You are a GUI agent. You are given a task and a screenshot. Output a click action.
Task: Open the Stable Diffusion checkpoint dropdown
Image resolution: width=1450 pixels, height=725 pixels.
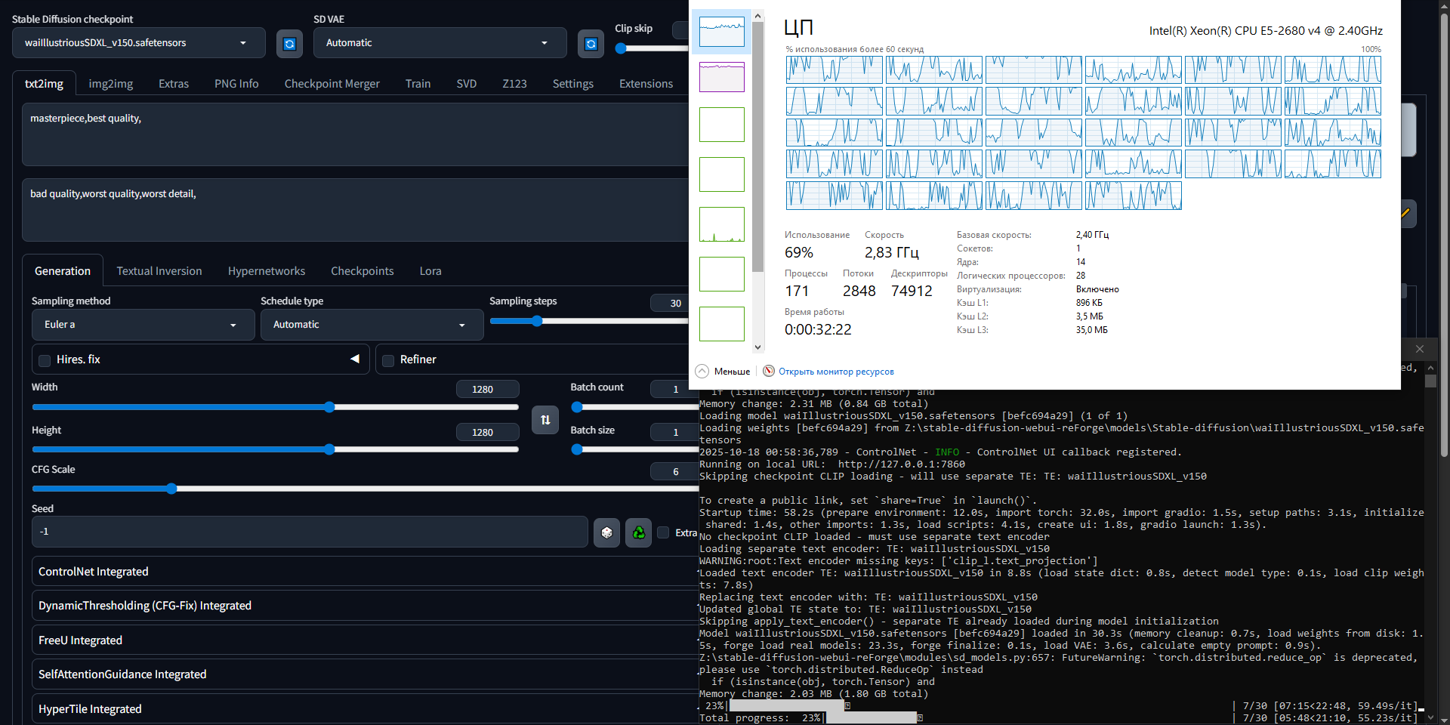click(x=138, y=43)
